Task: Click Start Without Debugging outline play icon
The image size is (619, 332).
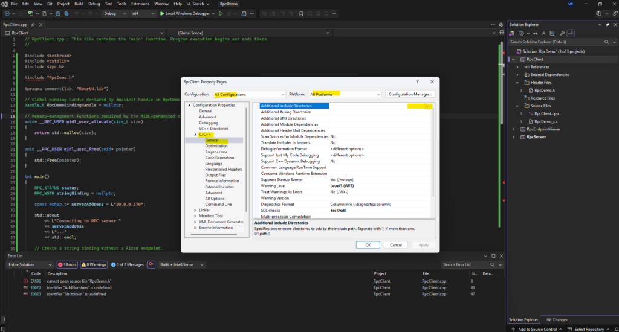Action: 221,13
